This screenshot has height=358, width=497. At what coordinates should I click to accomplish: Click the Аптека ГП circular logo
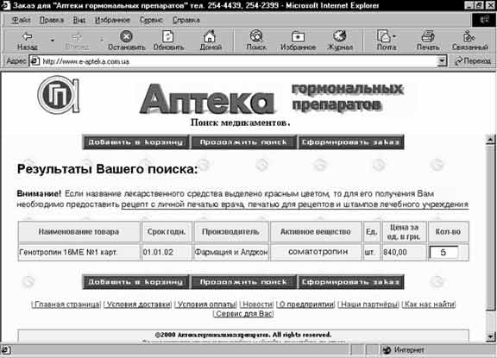tap(59, 94)
